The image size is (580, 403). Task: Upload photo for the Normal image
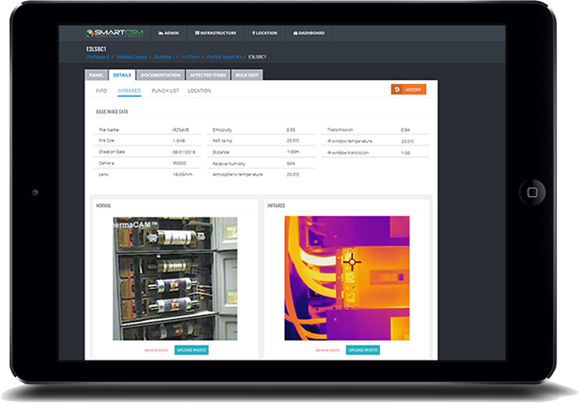coord(191,350)
